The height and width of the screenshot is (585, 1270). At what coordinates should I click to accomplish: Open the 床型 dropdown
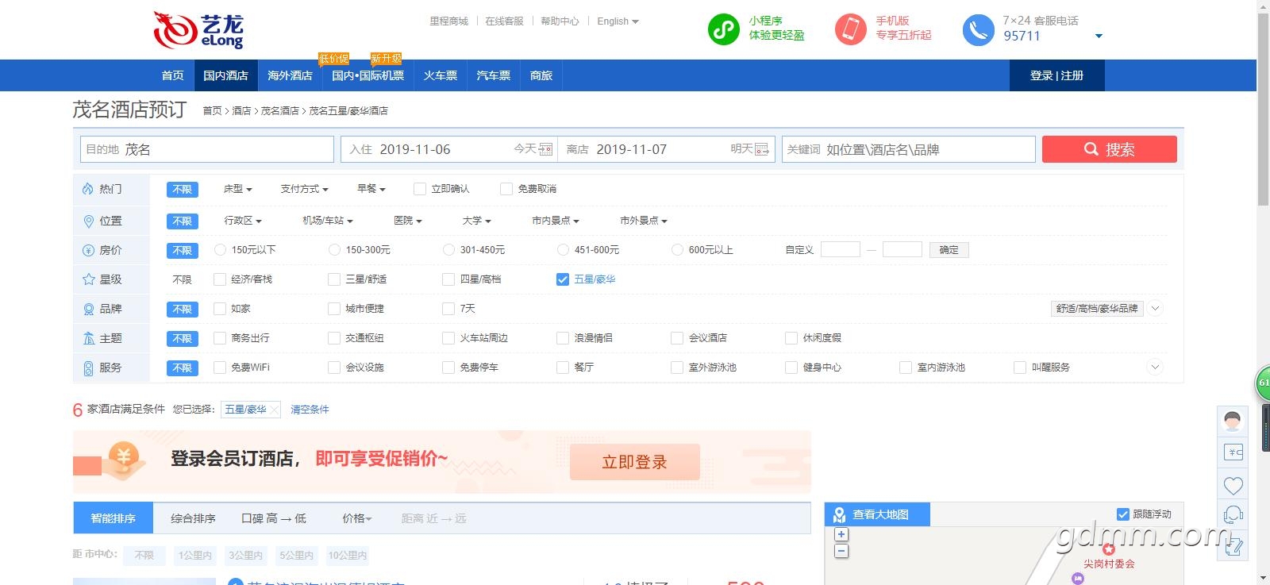click(237, 189)
